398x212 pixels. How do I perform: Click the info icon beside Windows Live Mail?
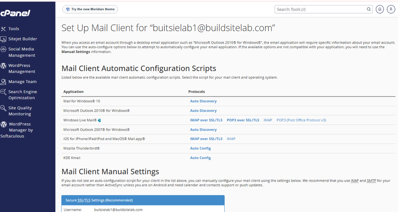coord(99,120)
